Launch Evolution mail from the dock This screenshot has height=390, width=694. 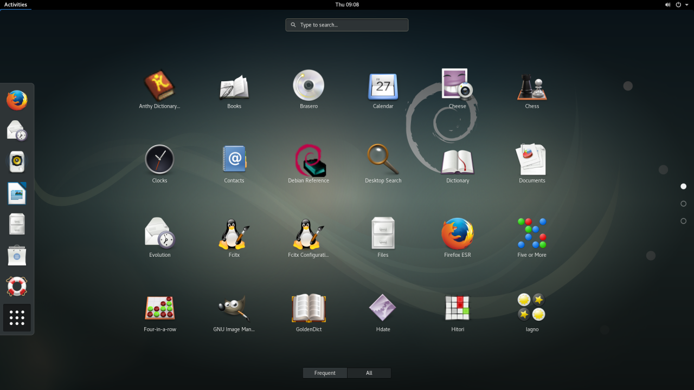click(x=17, y=130)
